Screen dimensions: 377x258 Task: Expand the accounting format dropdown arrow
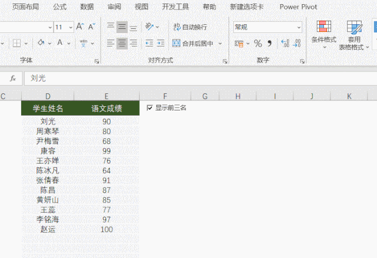pyautogui.click(x=248, y=44)
